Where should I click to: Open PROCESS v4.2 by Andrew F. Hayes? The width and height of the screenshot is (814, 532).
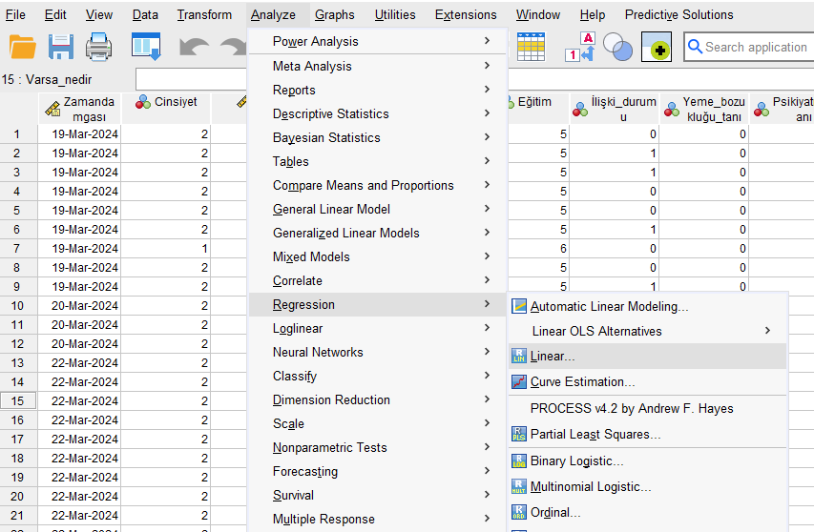[632, 408]
